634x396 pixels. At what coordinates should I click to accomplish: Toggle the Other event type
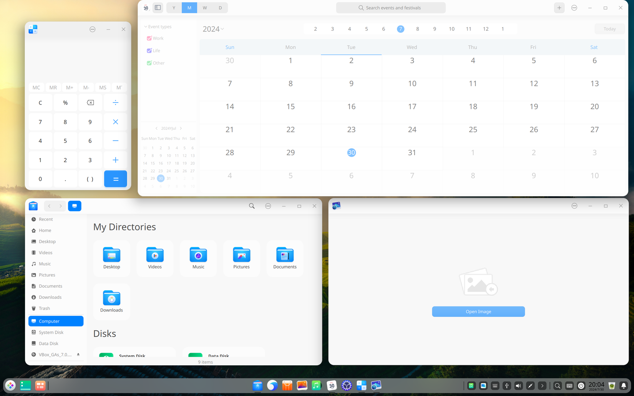[149, 63]
